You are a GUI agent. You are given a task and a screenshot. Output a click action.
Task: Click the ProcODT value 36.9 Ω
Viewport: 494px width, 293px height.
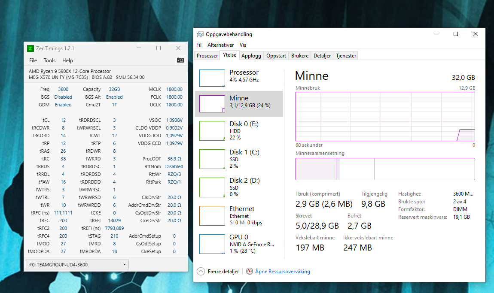(x=174, y=159)
